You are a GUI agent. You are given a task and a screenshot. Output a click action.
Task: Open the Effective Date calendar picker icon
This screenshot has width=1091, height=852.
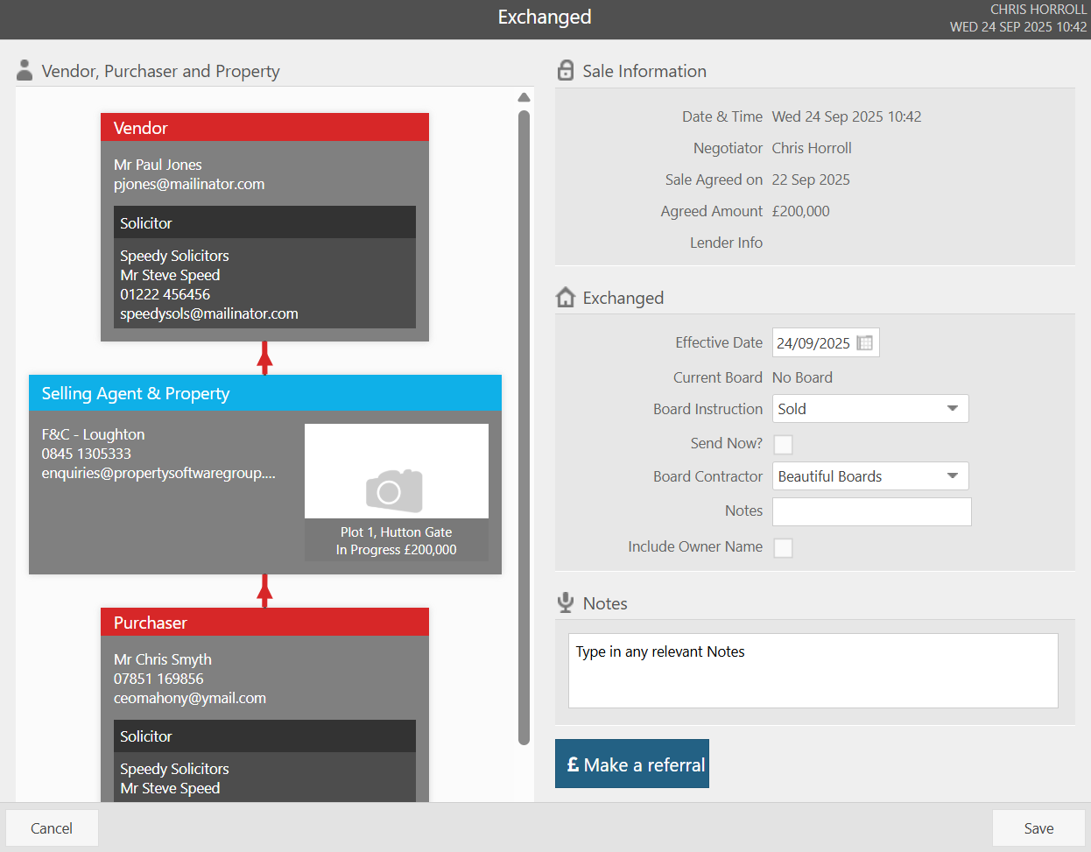click(864, 343)
